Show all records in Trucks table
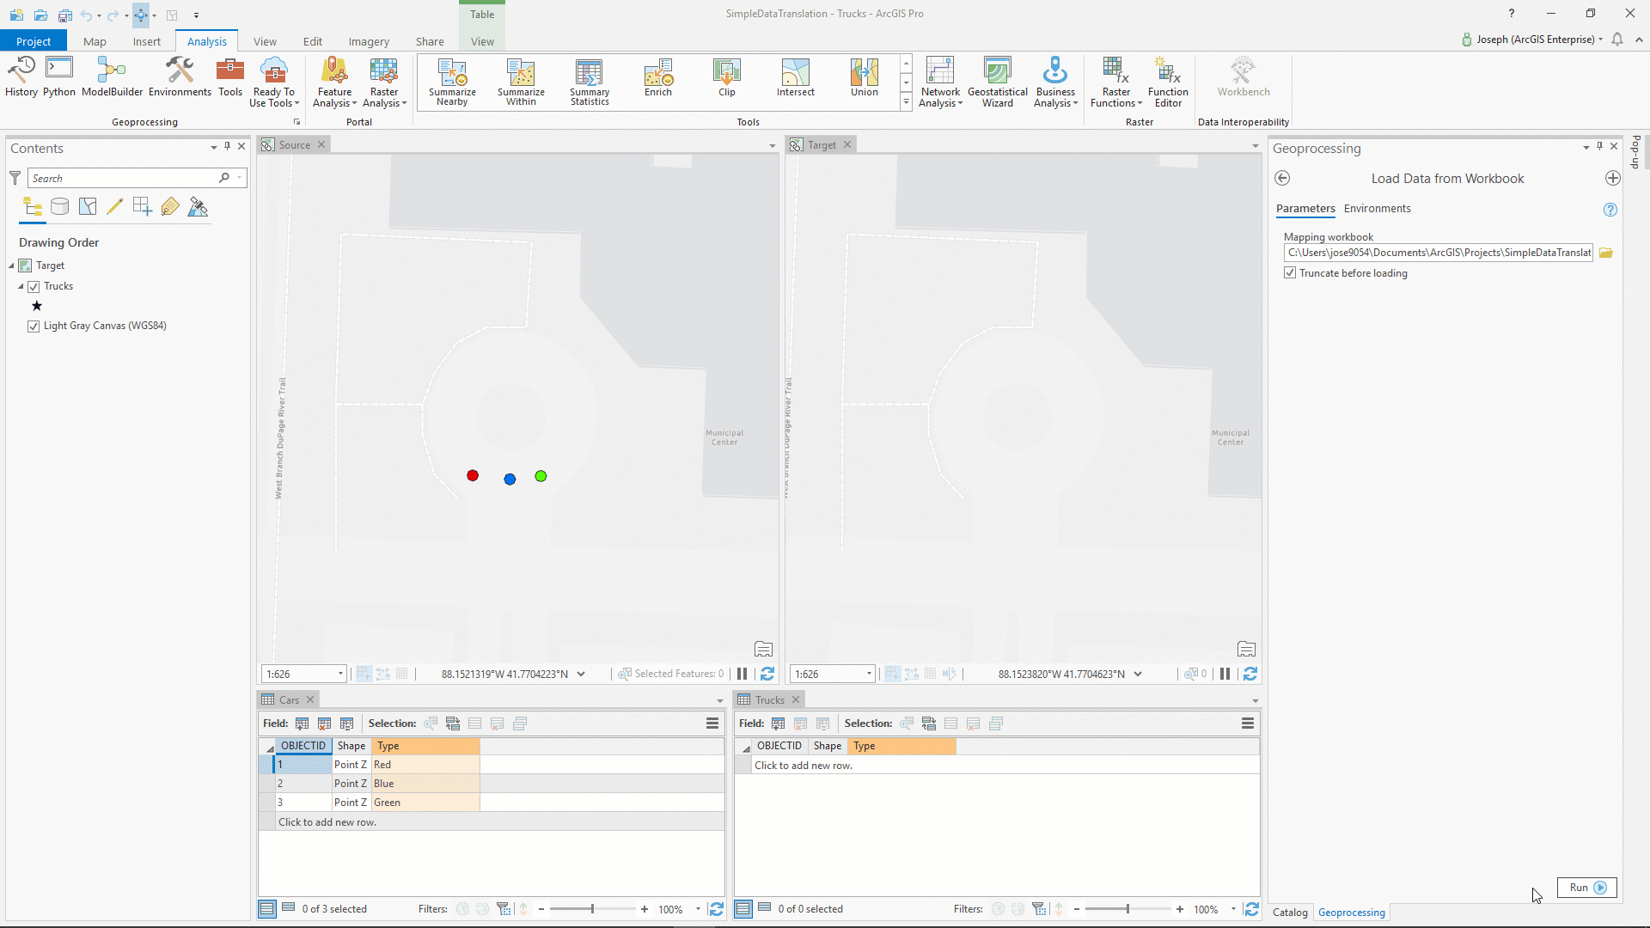The image size is (1650, 928). pos(743,909)
